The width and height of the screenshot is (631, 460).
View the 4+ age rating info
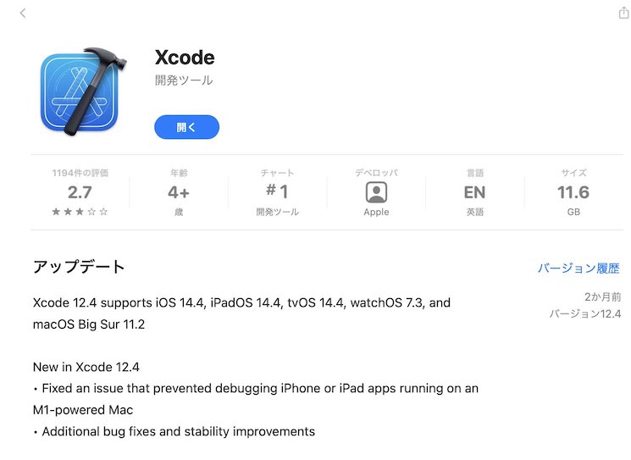click(179, 192)
